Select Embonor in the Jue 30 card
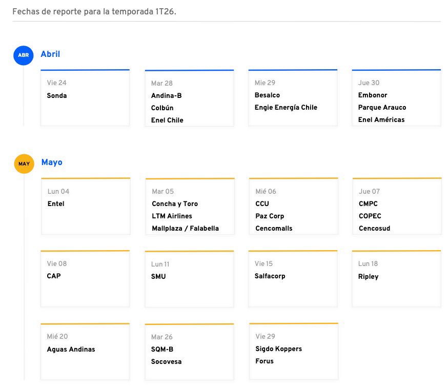This screenshot has height=389, width=448. (x=373, y=95)
